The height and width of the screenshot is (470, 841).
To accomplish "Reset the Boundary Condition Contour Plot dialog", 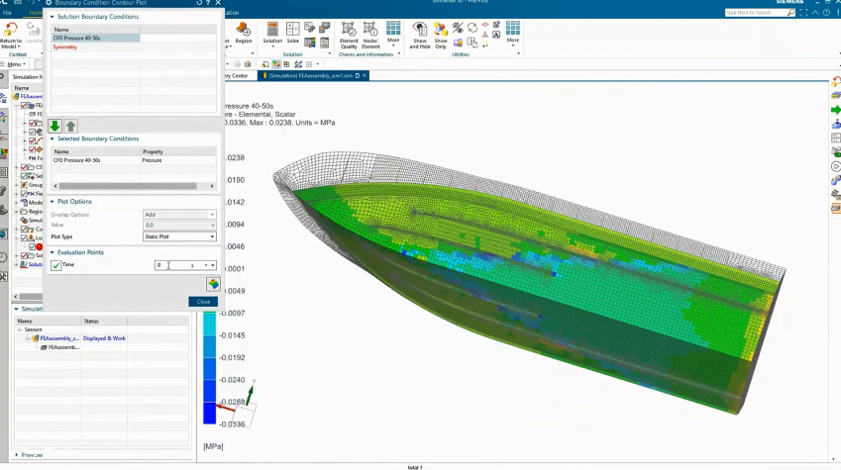I will 199,3.
